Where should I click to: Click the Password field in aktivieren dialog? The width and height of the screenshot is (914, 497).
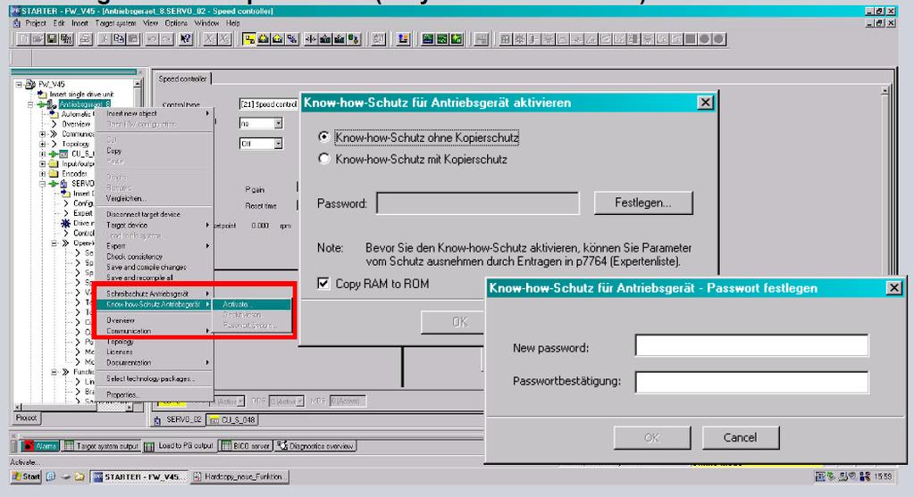[478, 203]
